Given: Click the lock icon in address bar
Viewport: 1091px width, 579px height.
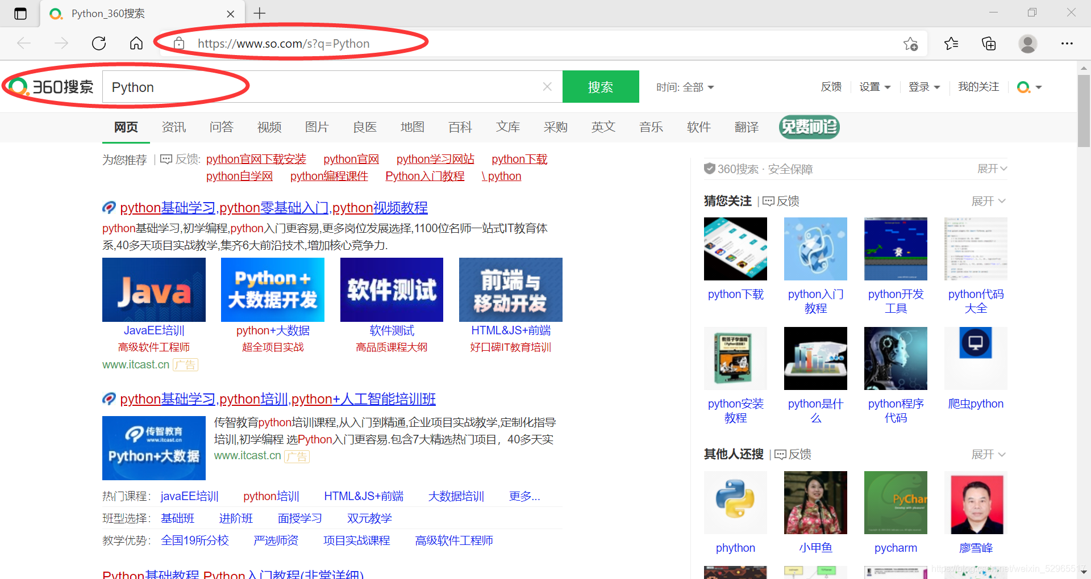Looking at the screenshot, I should pos(179,43).
